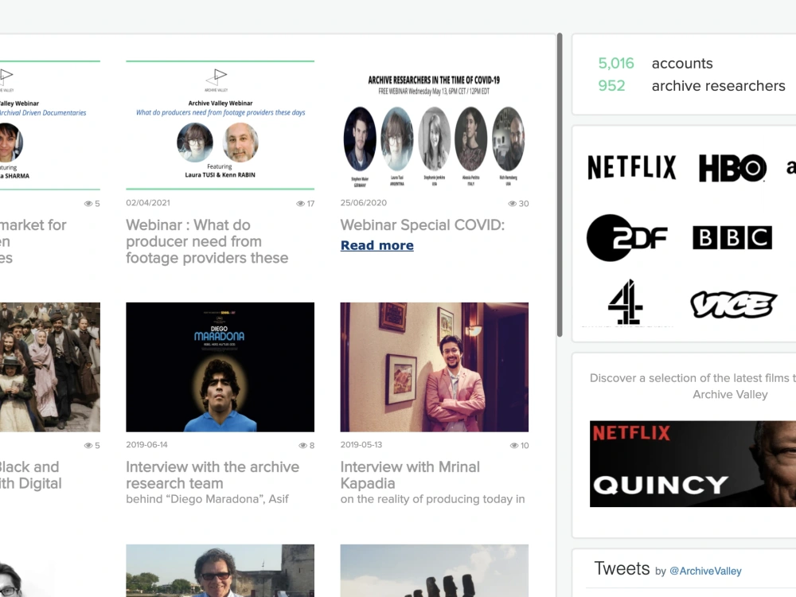Open the Laura Tusi & Kenn Rabin webinar thumbnail
This screenshot has width=796, height=597.
[x=220, y=125]
